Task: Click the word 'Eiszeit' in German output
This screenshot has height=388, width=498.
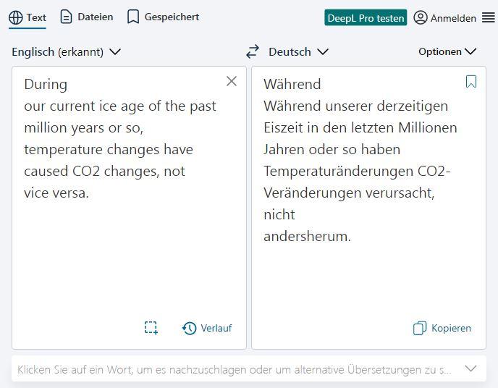Action: click(x=286, y=127)
